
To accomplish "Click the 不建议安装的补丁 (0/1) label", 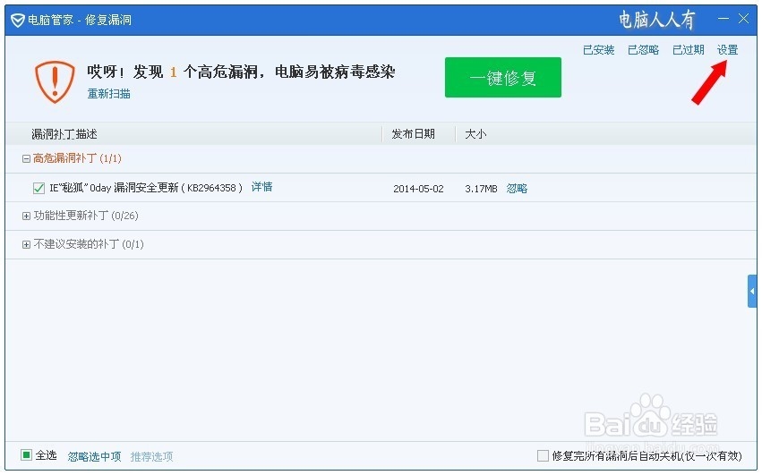I will [x=89, y=244].
